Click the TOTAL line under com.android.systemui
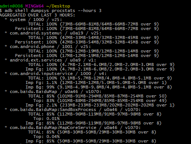This screenshot has height=144, width=191. 93,37
